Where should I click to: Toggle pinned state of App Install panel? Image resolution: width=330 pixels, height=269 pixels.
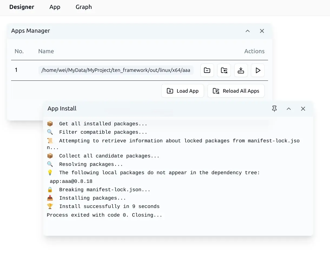[274, 109]
